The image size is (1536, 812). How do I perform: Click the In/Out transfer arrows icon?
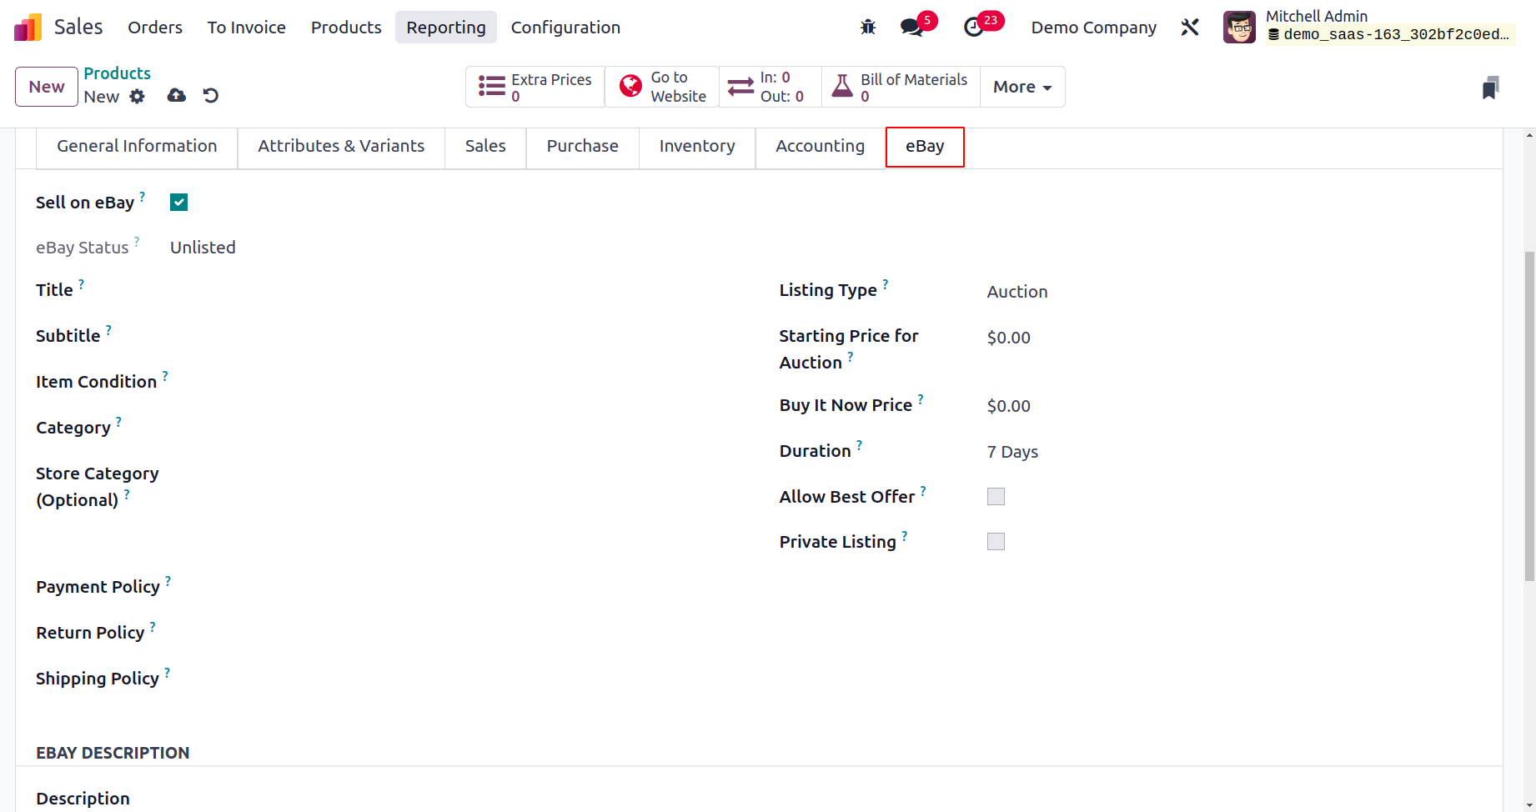(740, 87)
